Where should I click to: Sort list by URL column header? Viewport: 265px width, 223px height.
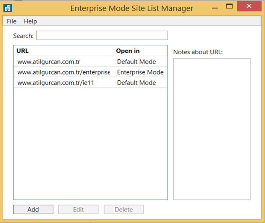point(63,51)
